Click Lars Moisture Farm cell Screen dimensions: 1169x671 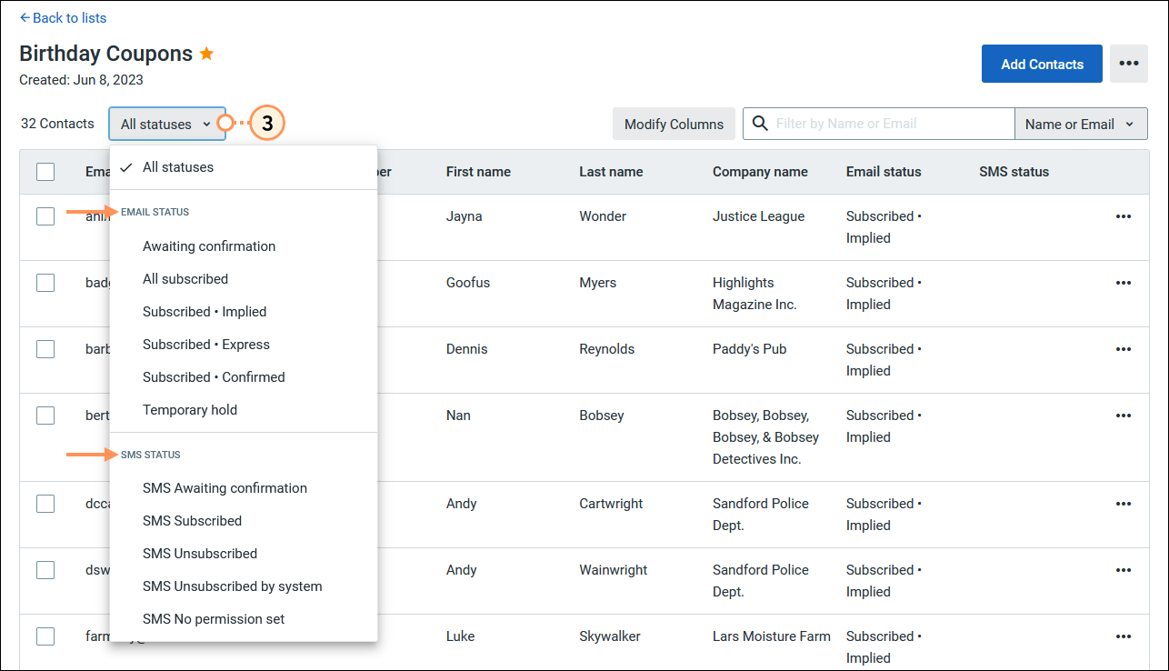coord(772,636)
